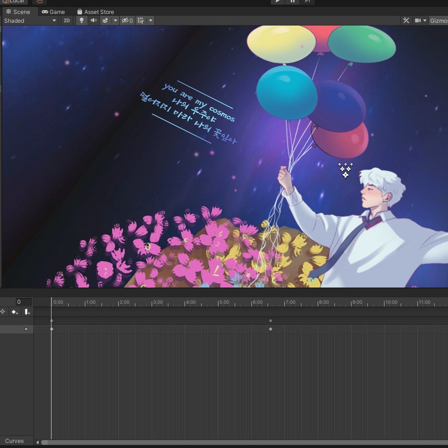Select the top-row keyframe near 6:30
Screen dimensions: 448x448
(x=270, y=321)
